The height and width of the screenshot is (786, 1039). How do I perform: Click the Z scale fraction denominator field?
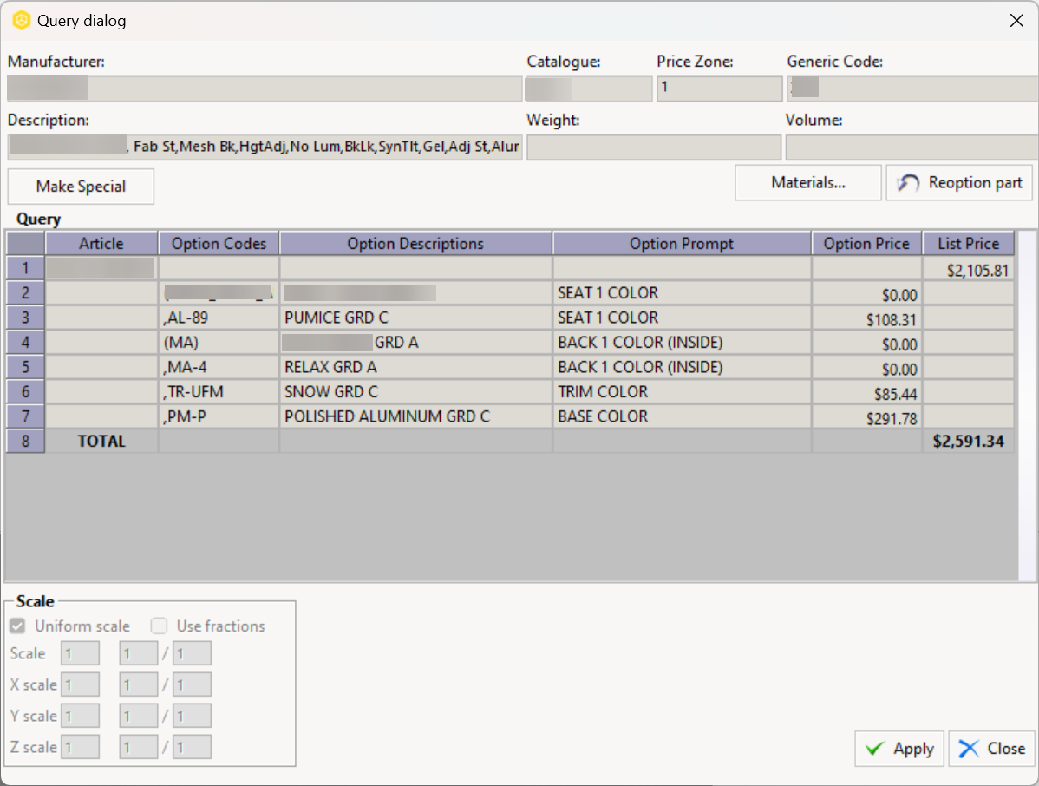193,747
